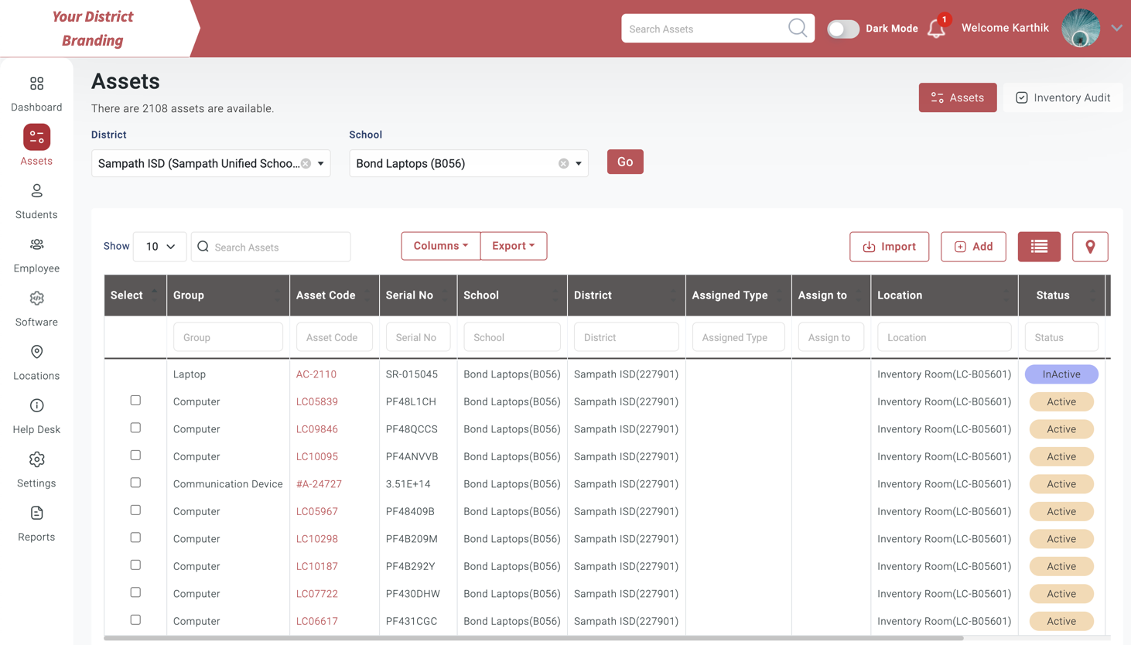Open asset code link AC-2110
This screenshot has height=645, width=1131.
pyautogui.click(x=316, y=374)
